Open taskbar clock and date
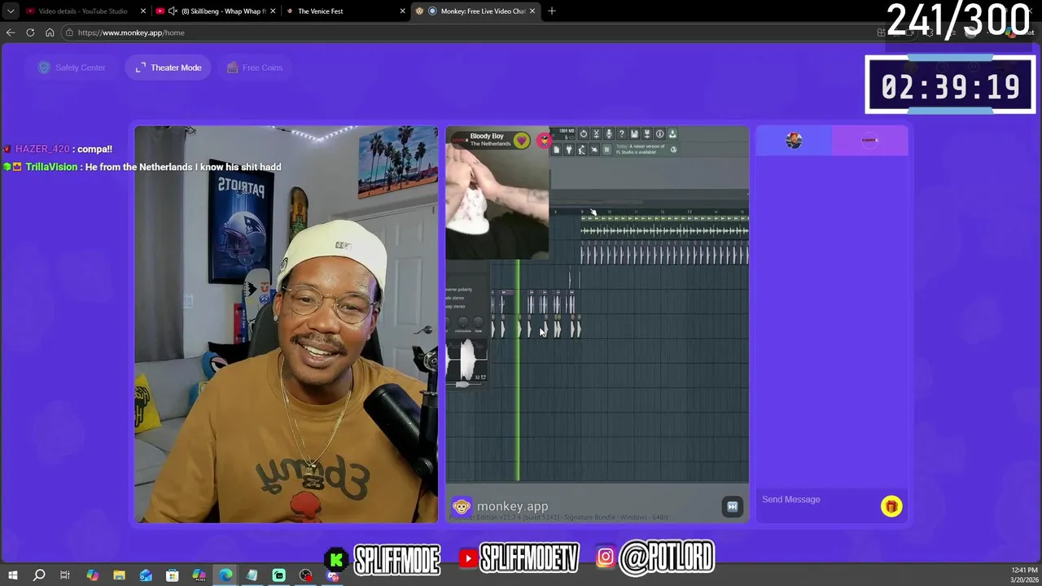Image resolution: width=1042 pixels, height=586 pixels. [x=1024, y=575]
